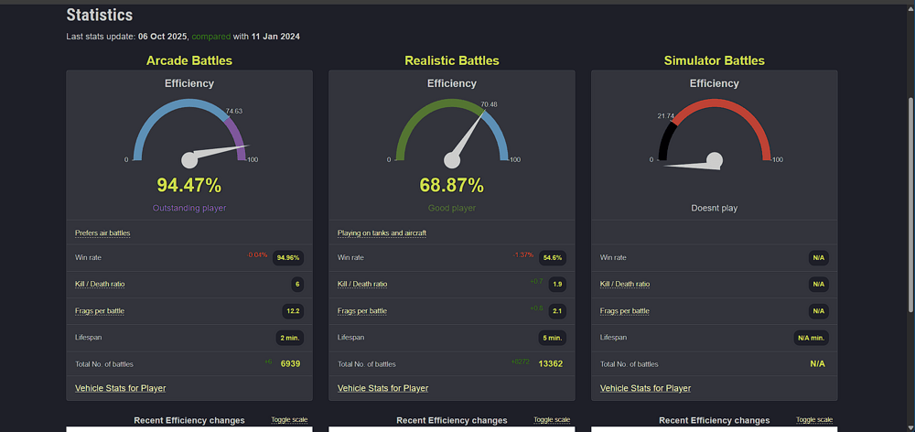Toggle scale for Simulator Recent Efficiency changes
The height and width of the screenshot is (432, 915).
click(814, 420)
